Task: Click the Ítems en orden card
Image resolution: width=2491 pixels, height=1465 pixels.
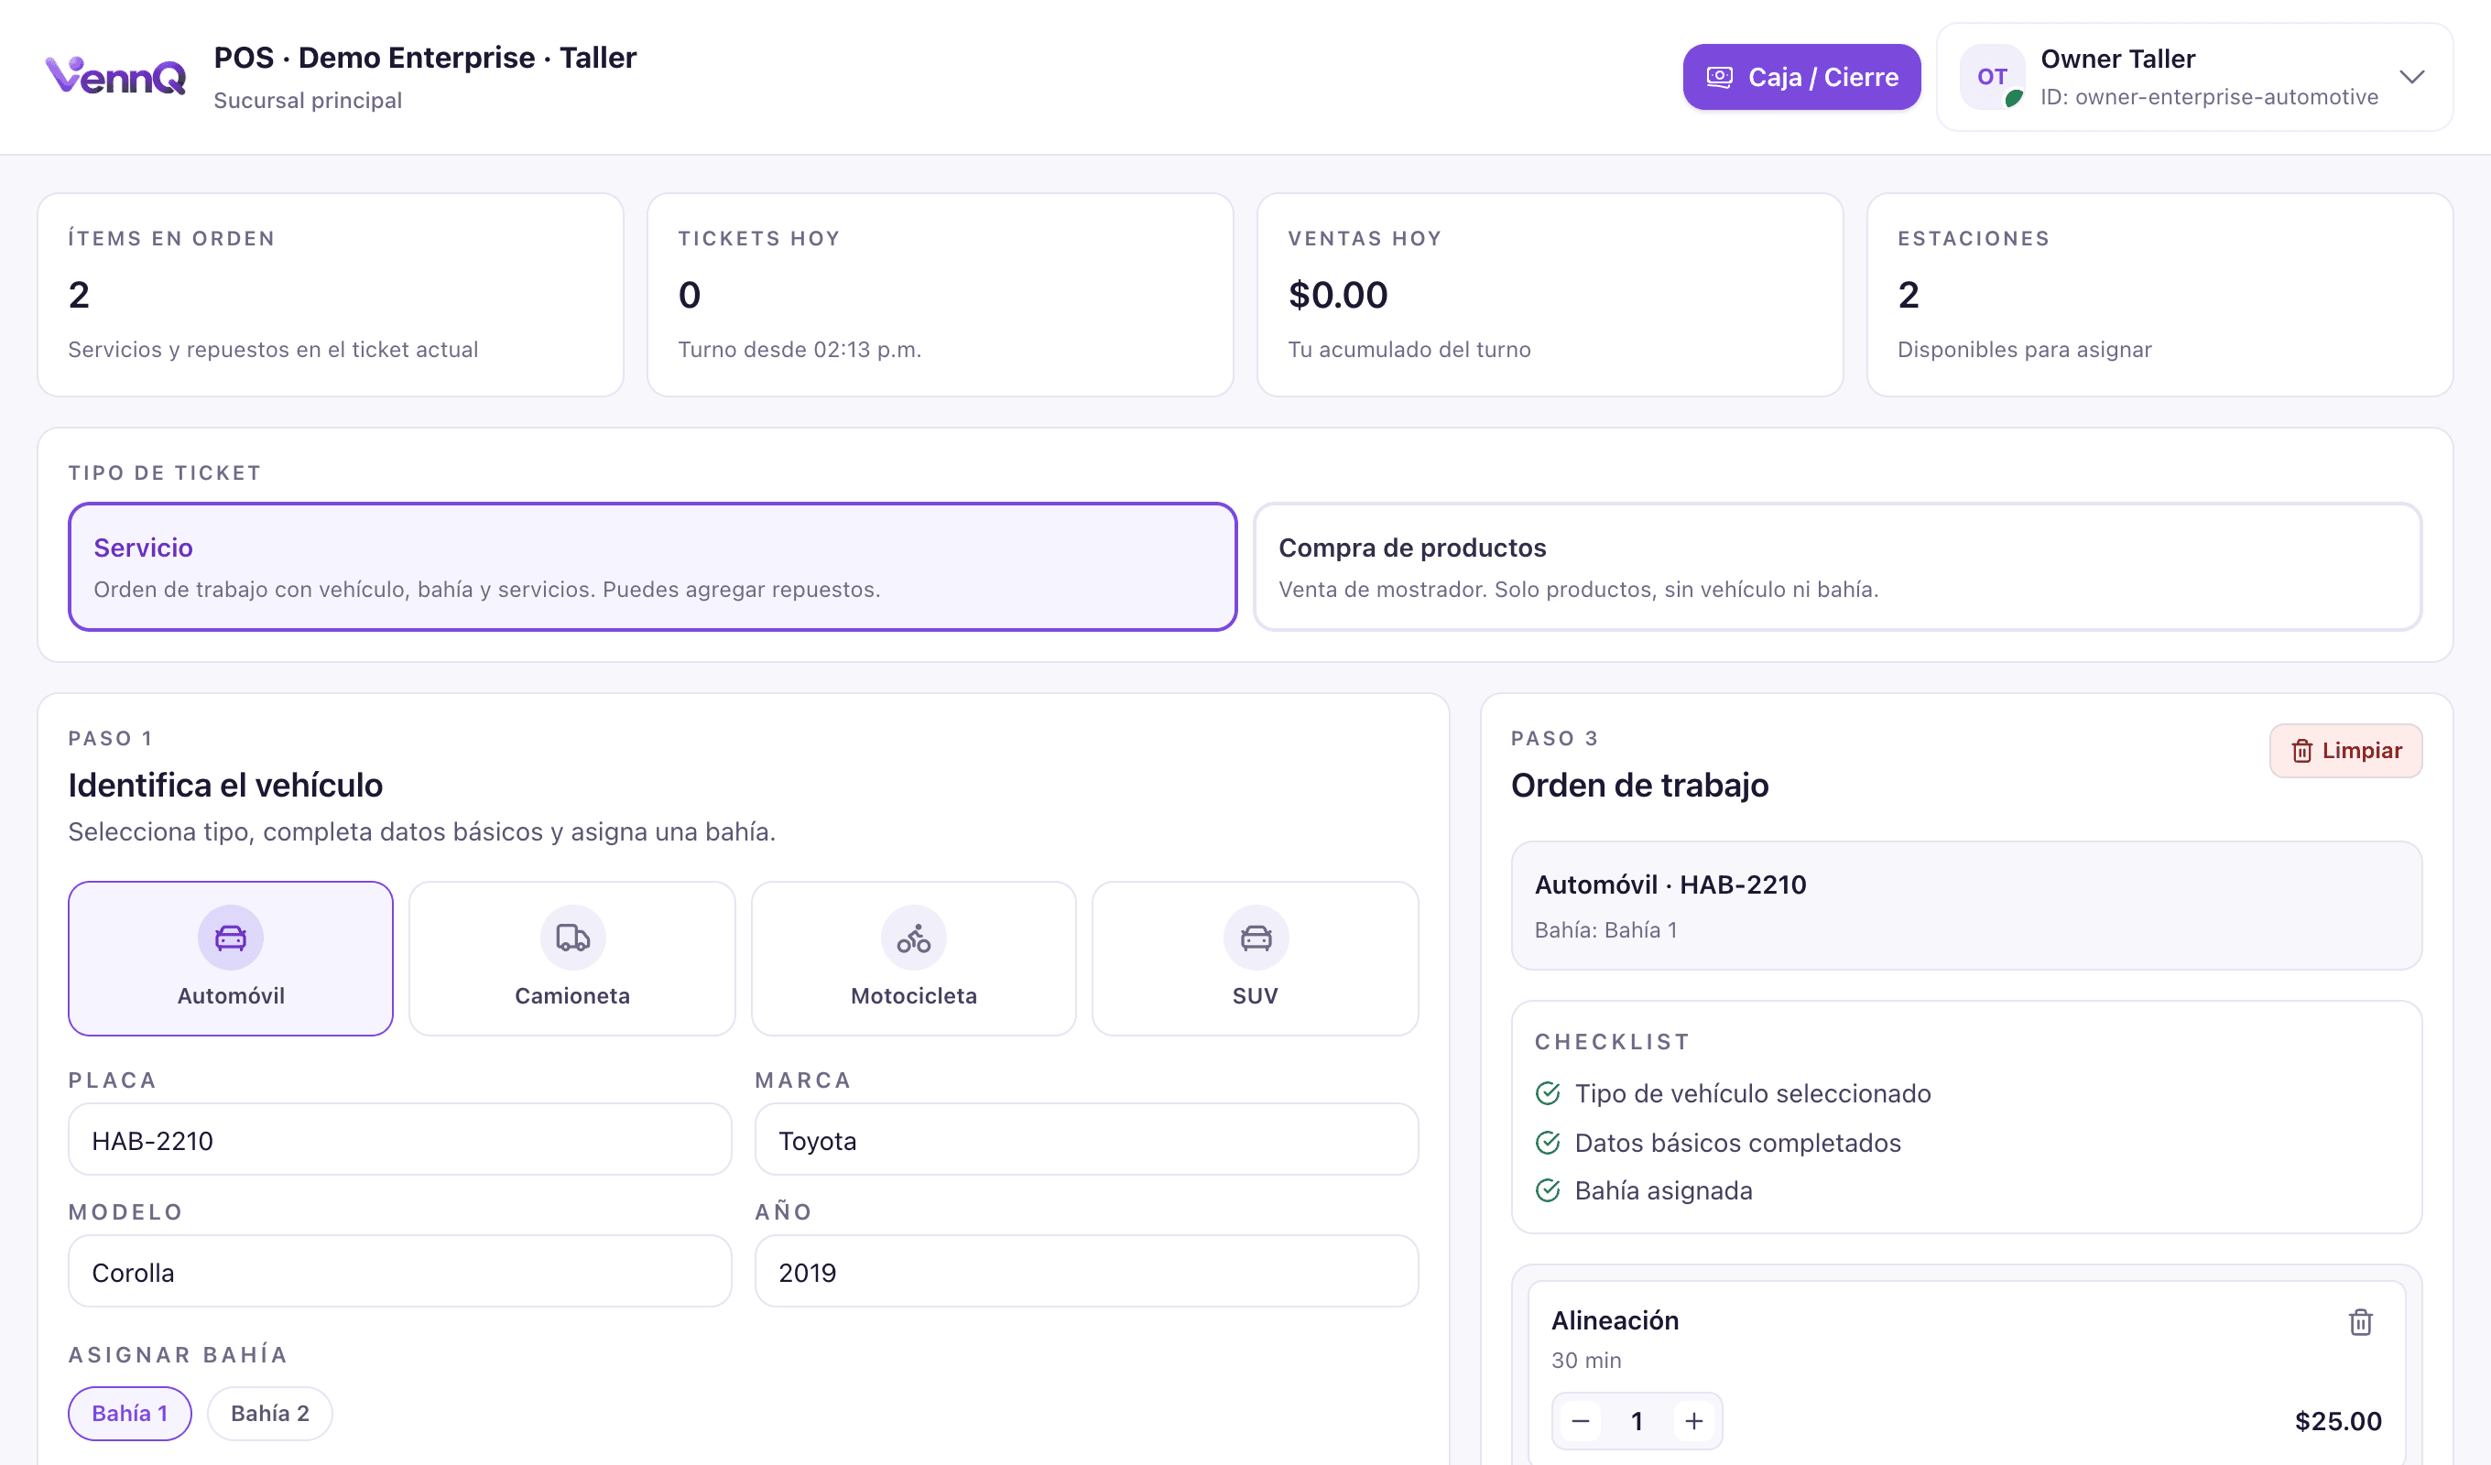Action: 331,295
